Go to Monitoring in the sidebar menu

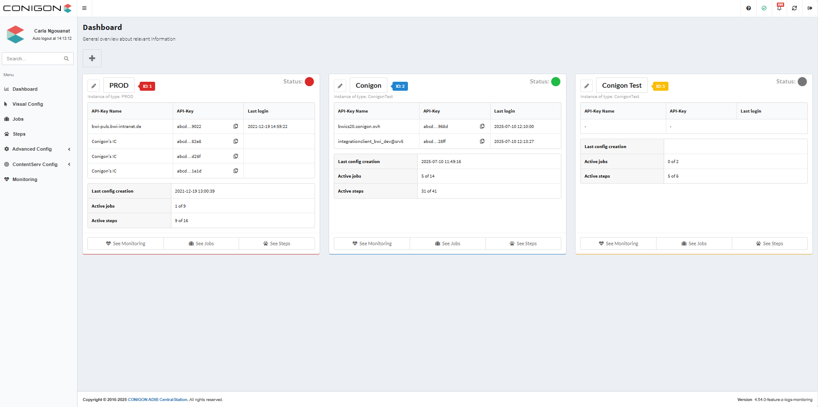click(x=25, y=179)
